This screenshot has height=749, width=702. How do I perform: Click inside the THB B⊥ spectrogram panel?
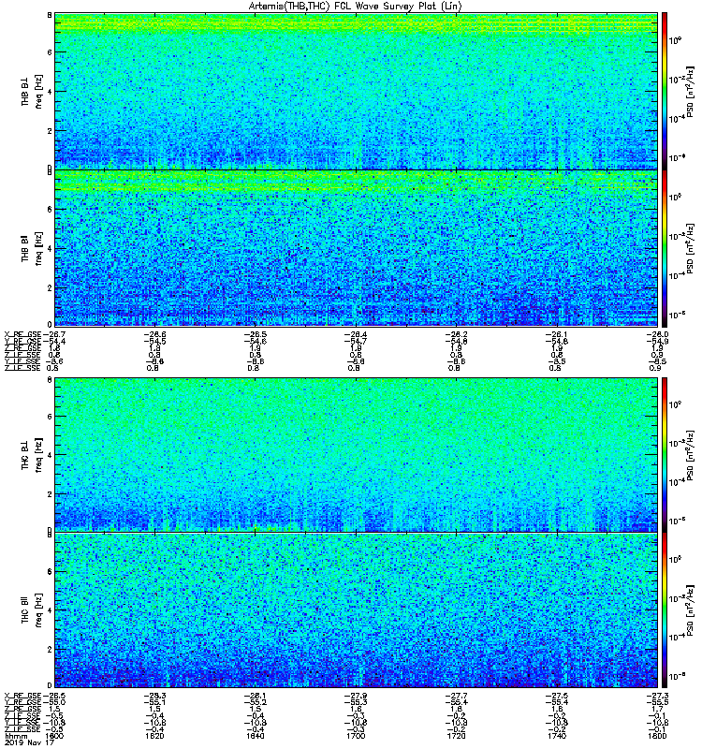(356, 91)
